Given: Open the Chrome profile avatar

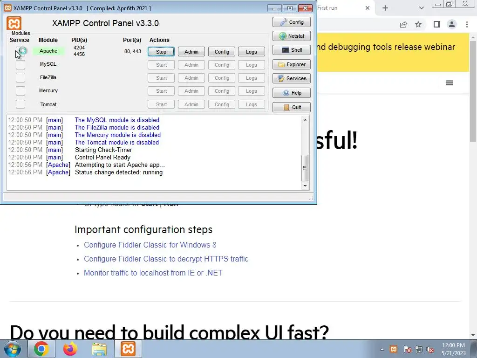Looking at the screenshot, I should point(452,24).
